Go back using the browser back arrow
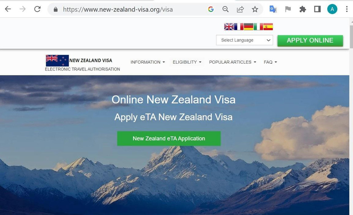This screenshot has width=353, height=215. [x=8, y=9]
